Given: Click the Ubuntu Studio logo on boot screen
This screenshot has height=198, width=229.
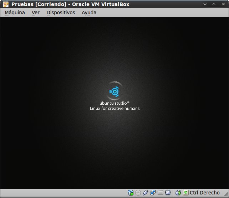Looking at the screenshot, I should pyautogui.click(x=114, y=92).
